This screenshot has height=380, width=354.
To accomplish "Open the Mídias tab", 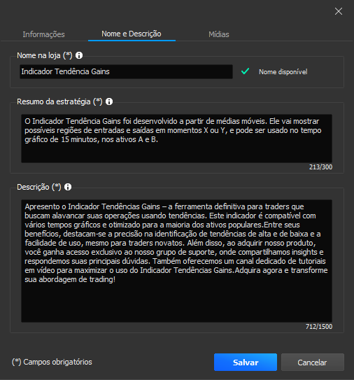I will 219,34.
